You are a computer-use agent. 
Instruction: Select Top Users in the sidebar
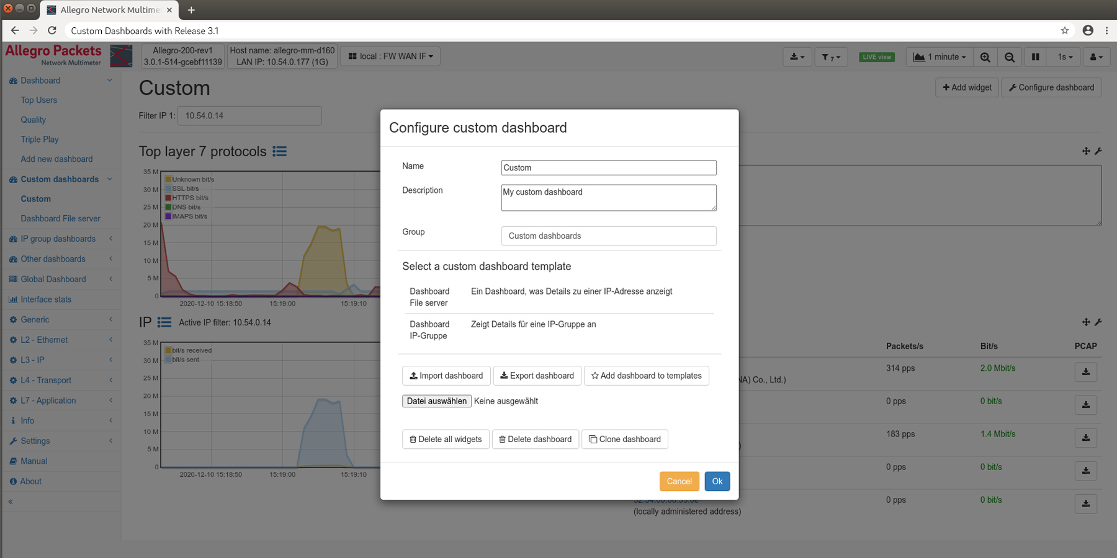click(38, 100)
